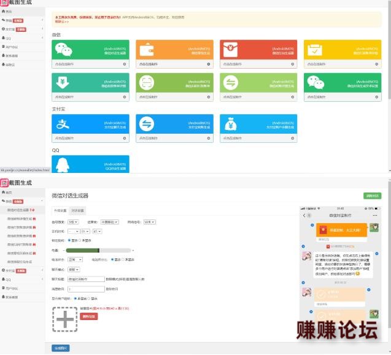Expand 支付宝 item in the home page sidebar
Image resolution: width=391 pixels, height=355 pixels.
[x=23, y=29]
